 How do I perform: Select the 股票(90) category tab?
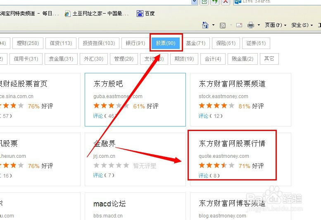point(166,43)
